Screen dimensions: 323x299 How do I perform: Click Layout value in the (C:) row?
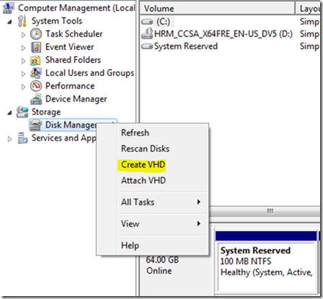click(x=309, y=22)
